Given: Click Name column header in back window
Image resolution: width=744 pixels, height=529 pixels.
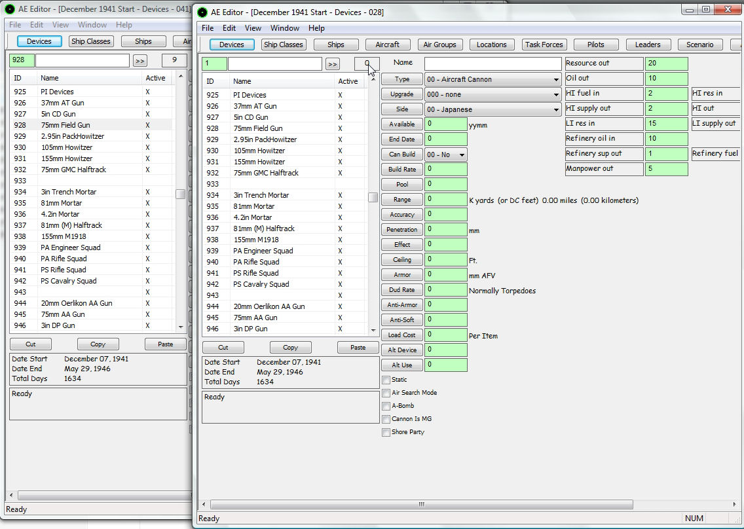Looking at the screenshot, I should (x=89, y=78).
